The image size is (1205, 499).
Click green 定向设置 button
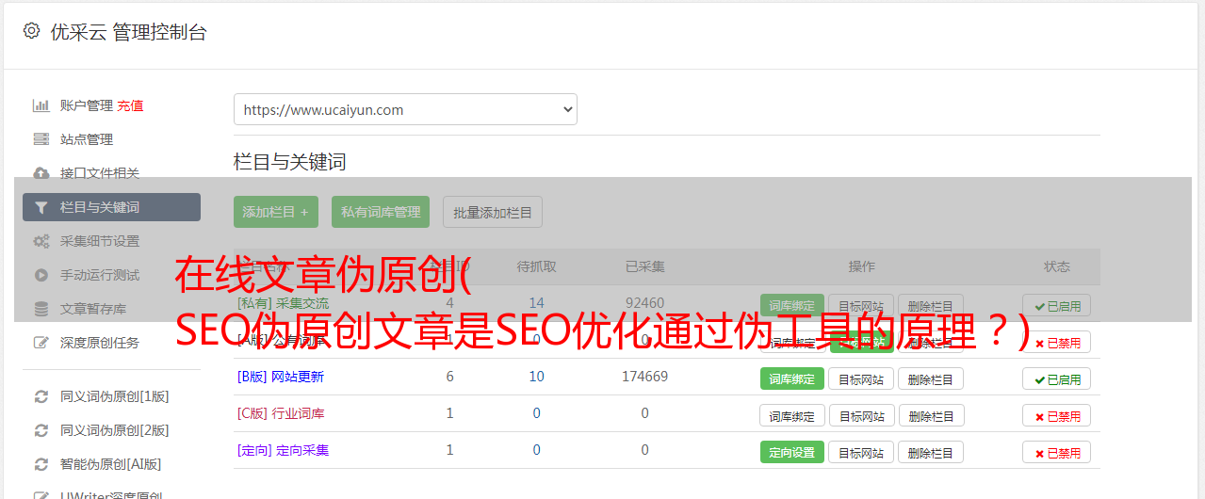pos(792,452)
